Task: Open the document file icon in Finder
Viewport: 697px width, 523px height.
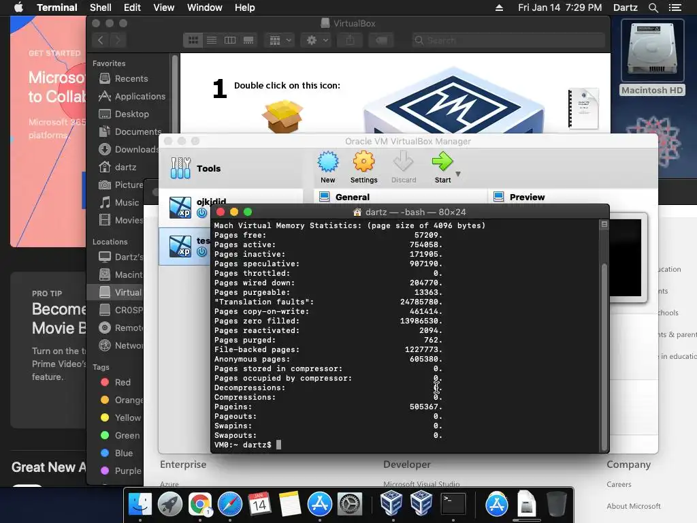Action: [583, 109]
